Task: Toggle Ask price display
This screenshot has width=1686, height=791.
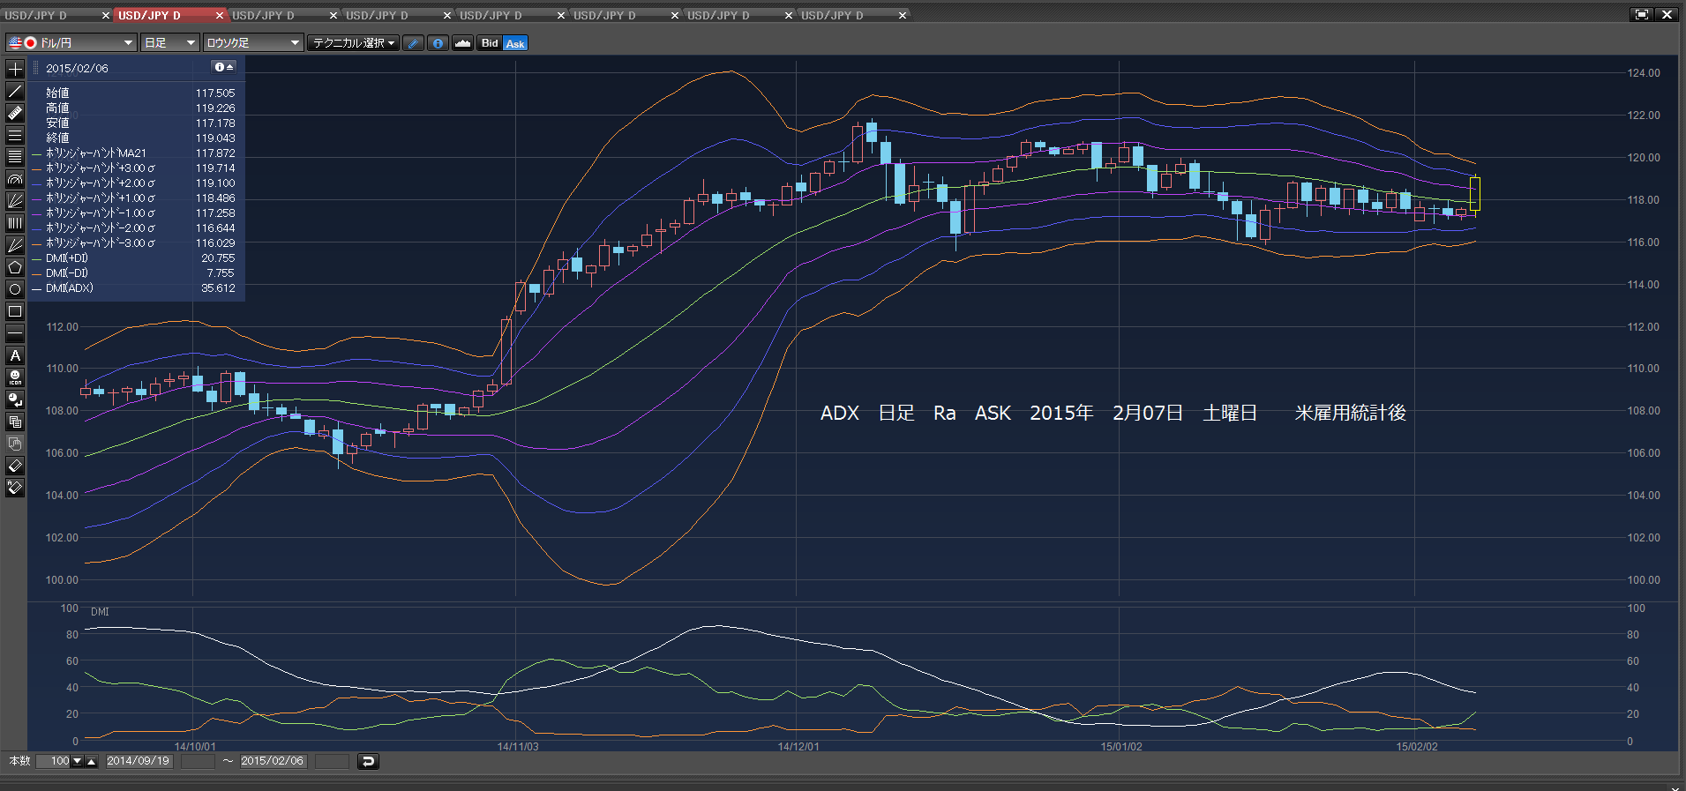Action: tap(515, 43)
